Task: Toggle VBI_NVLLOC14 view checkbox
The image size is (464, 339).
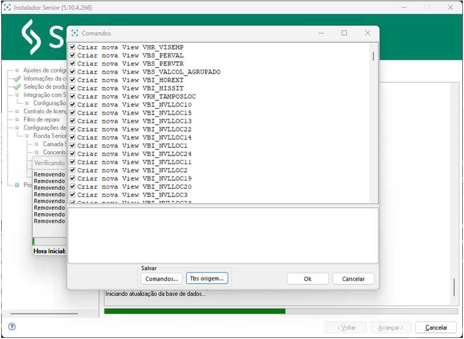Action: [x=72, y=137]
